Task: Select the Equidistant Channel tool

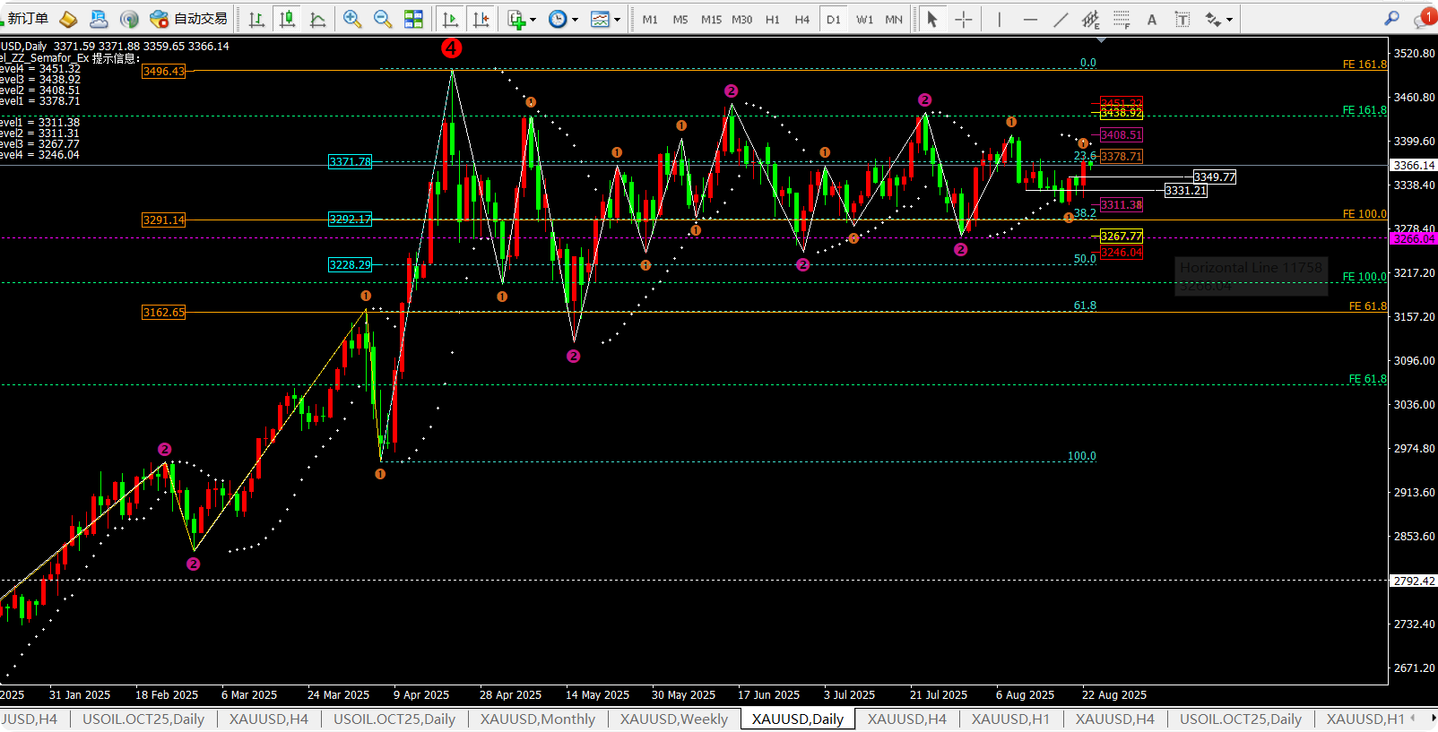Action: (1090, 19)
